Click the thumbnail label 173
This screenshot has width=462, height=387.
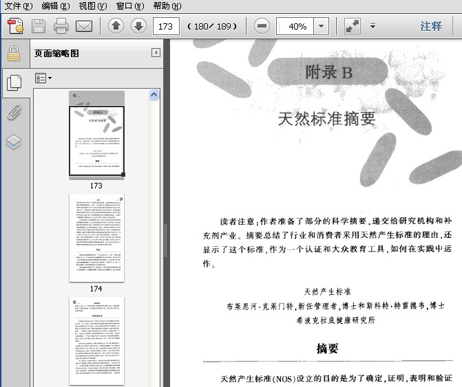click(96, 186)
